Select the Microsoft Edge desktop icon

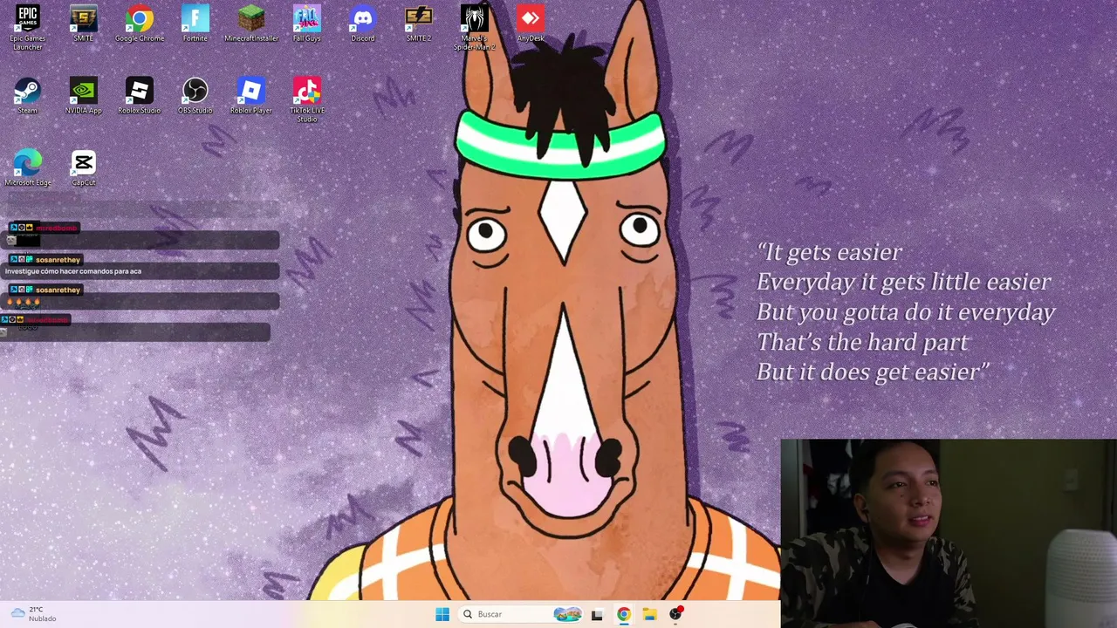28,168
